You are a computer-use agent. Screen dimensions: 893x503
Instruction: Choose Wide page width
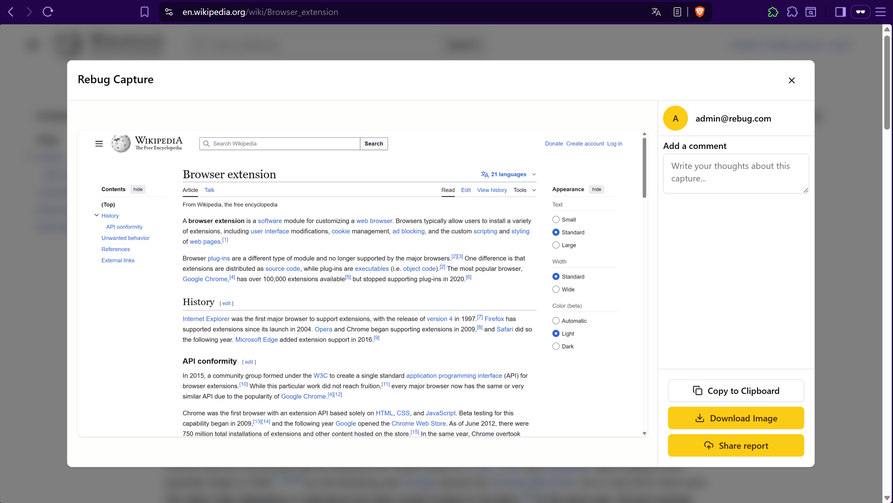click(556, 289)
